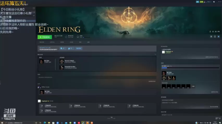Open friend Angeleyes in friends-who-play panel
222x124 pixels.
point(168,52)
